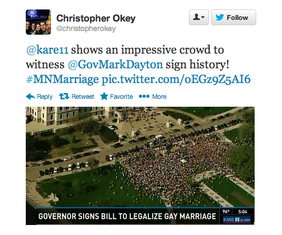This screenshot has height=235, width=282.
Task: Select the Reply text label
Action: click(45, 97)
